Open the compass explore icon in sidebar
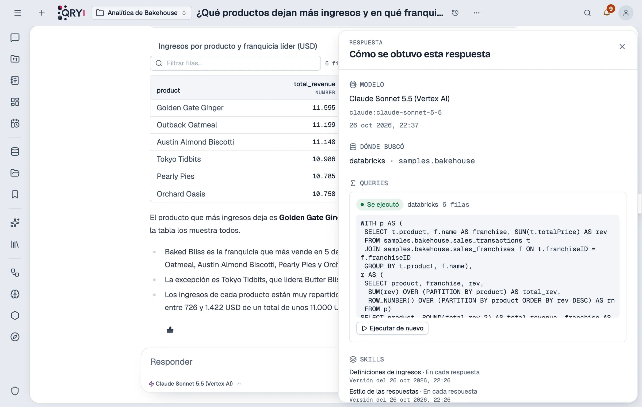 pos(15,337)
